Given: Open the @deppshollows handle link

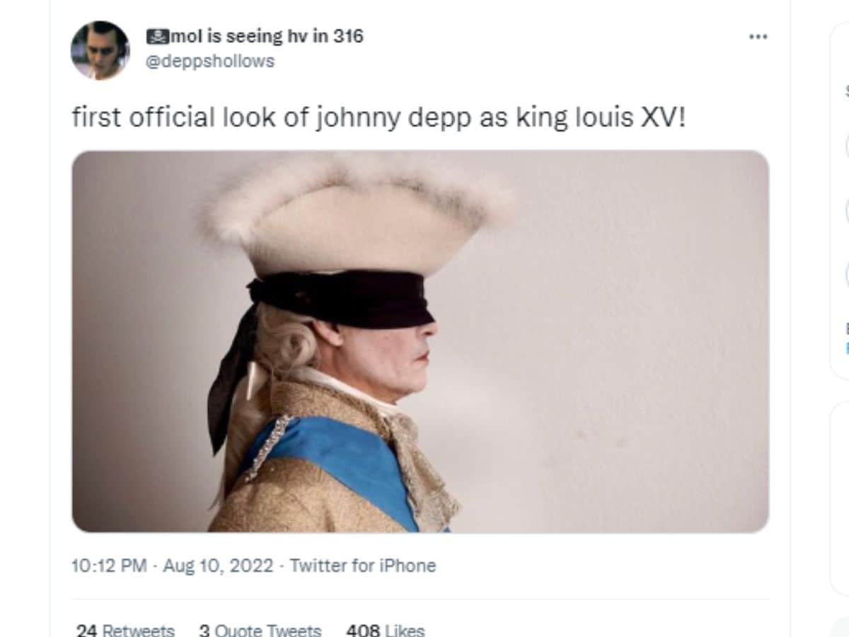Looking at the screenshot, I should coord(210,62).
